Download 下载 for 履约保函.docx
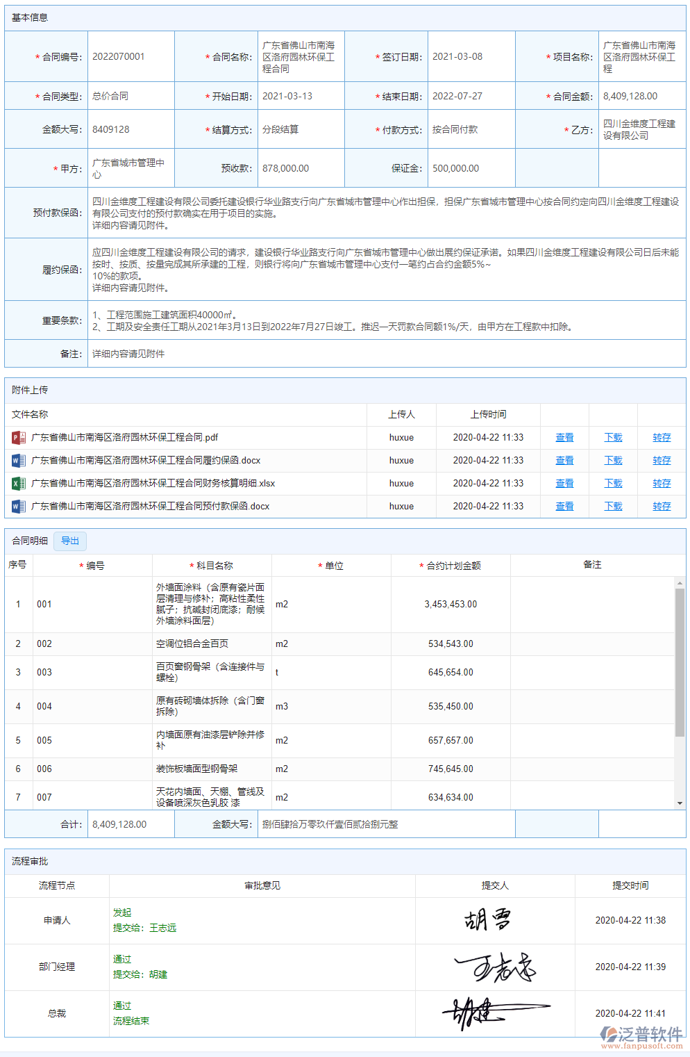The height and width of the screenshot is (1057, 690). pyautogui.click(x=613, y=461)
